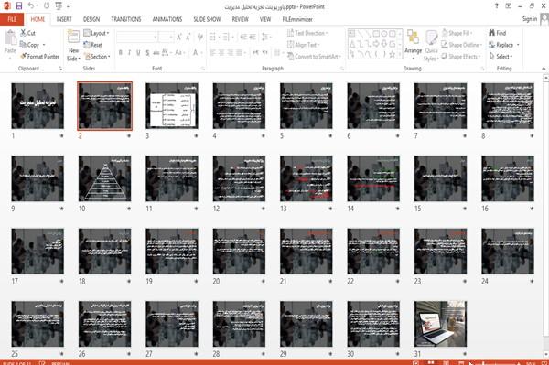Toggle Italic formatting button
Image resolution: width=549 pixels, height=365 pixels.
coord(129,52)
